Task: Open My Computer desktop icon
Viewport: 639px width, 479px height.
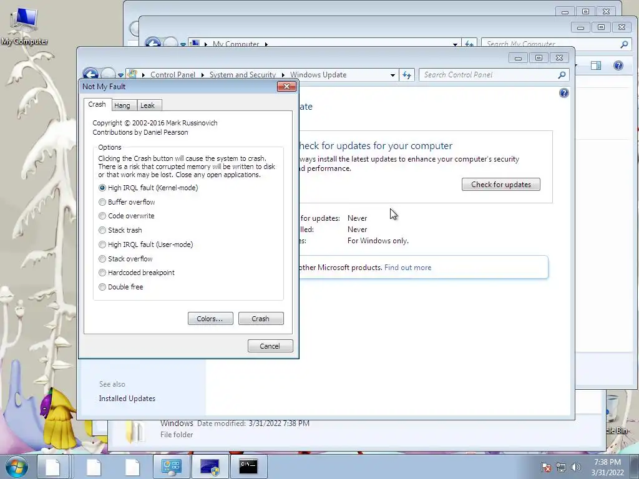Action: coord(24,26)
